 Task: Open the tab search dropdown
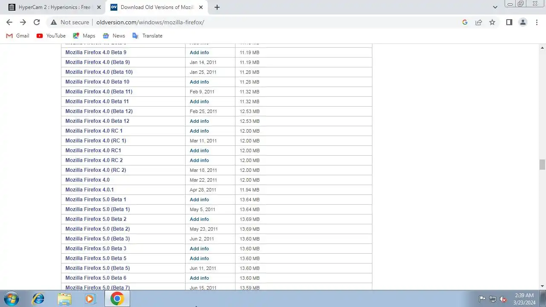[495, 7]
